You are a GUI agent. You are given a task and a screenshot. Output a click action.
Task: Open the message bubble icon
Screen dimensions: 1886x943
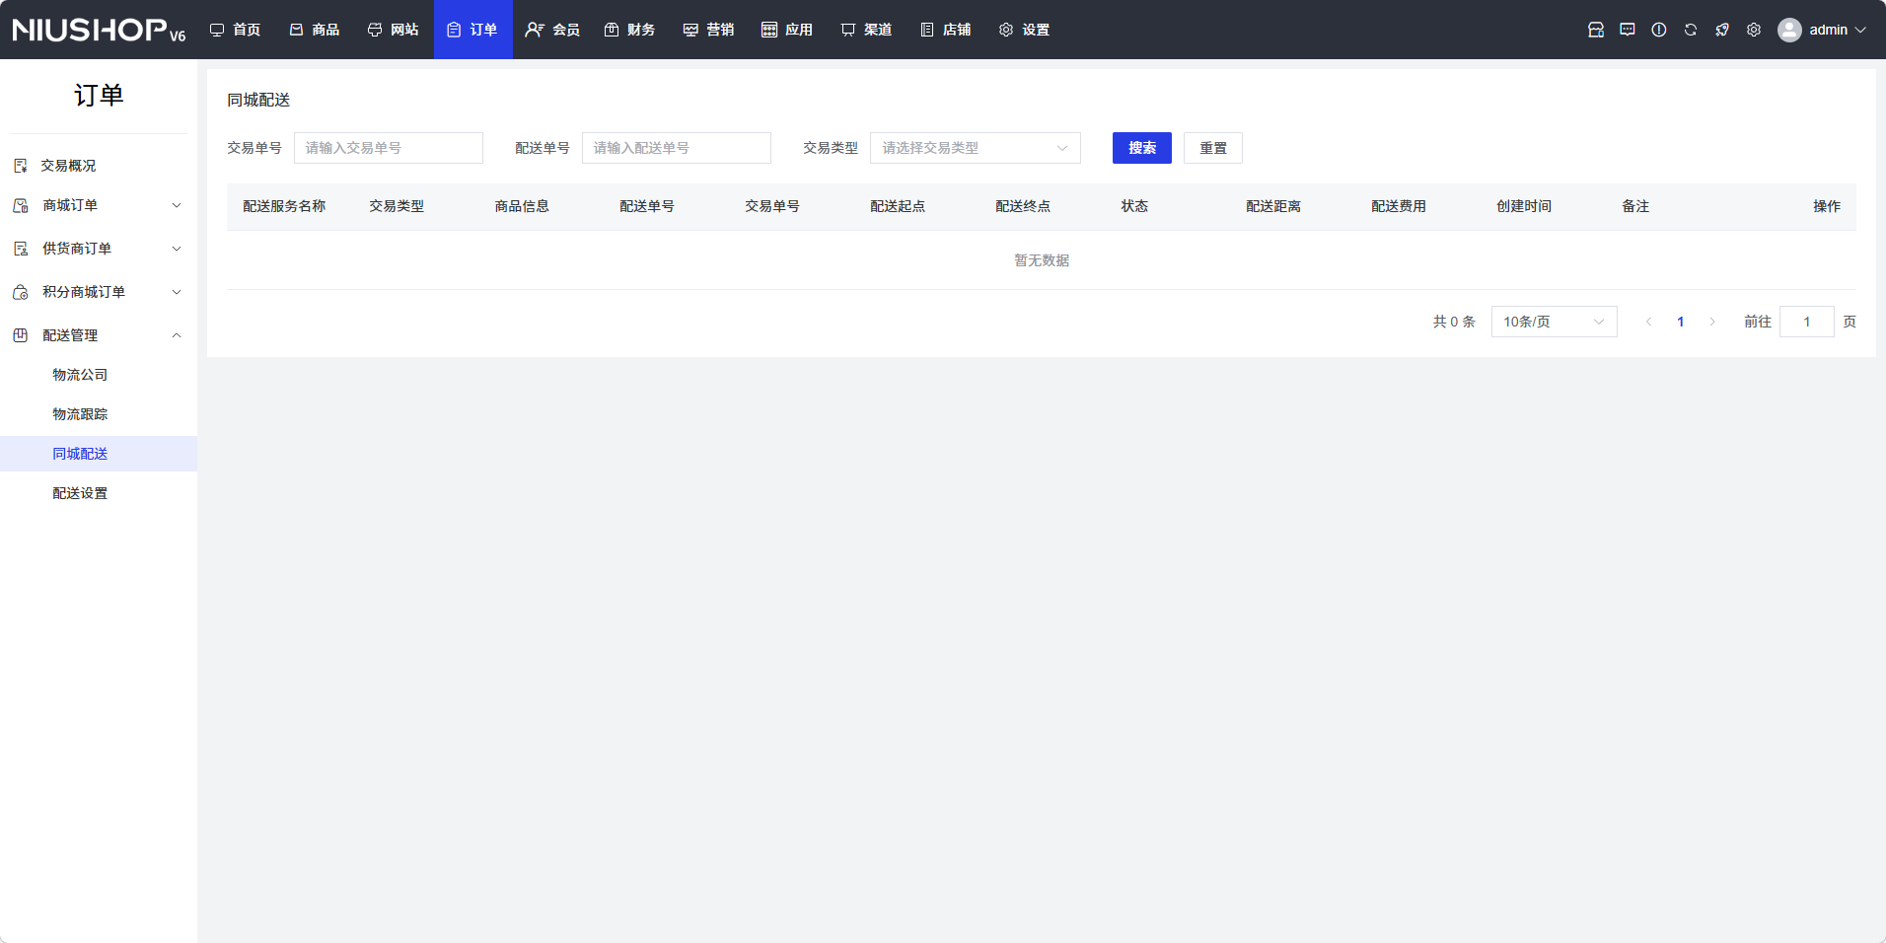click(x=1627, y=30)
